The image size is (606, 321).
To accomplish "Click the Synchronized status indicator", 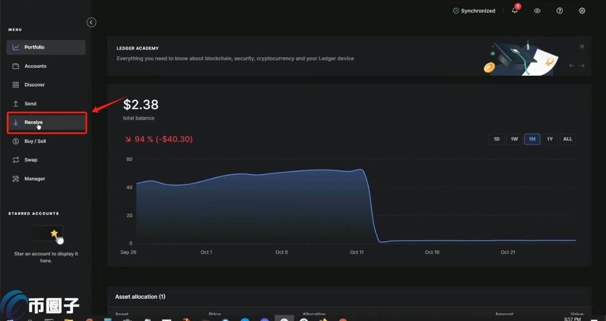I will [474, 11].
